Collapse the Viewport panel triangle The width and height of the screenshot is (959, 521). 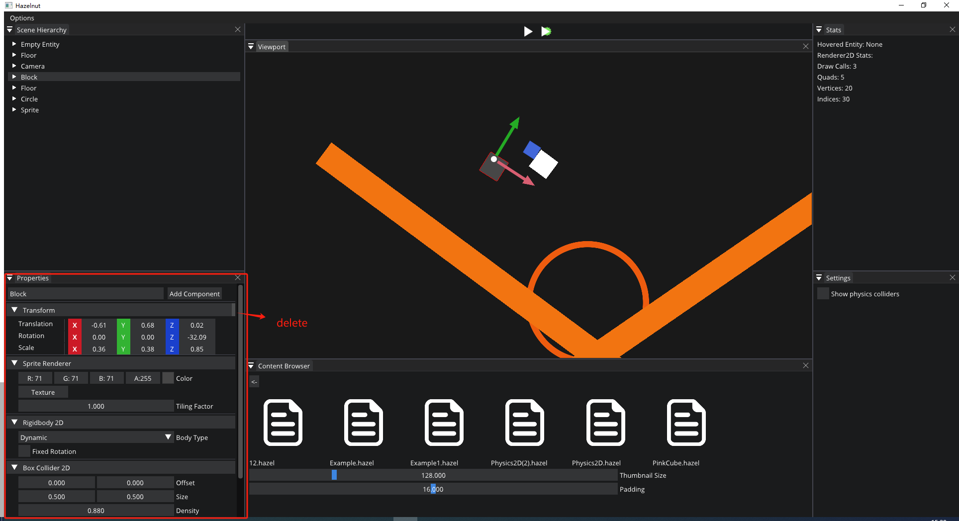(251, 46)
